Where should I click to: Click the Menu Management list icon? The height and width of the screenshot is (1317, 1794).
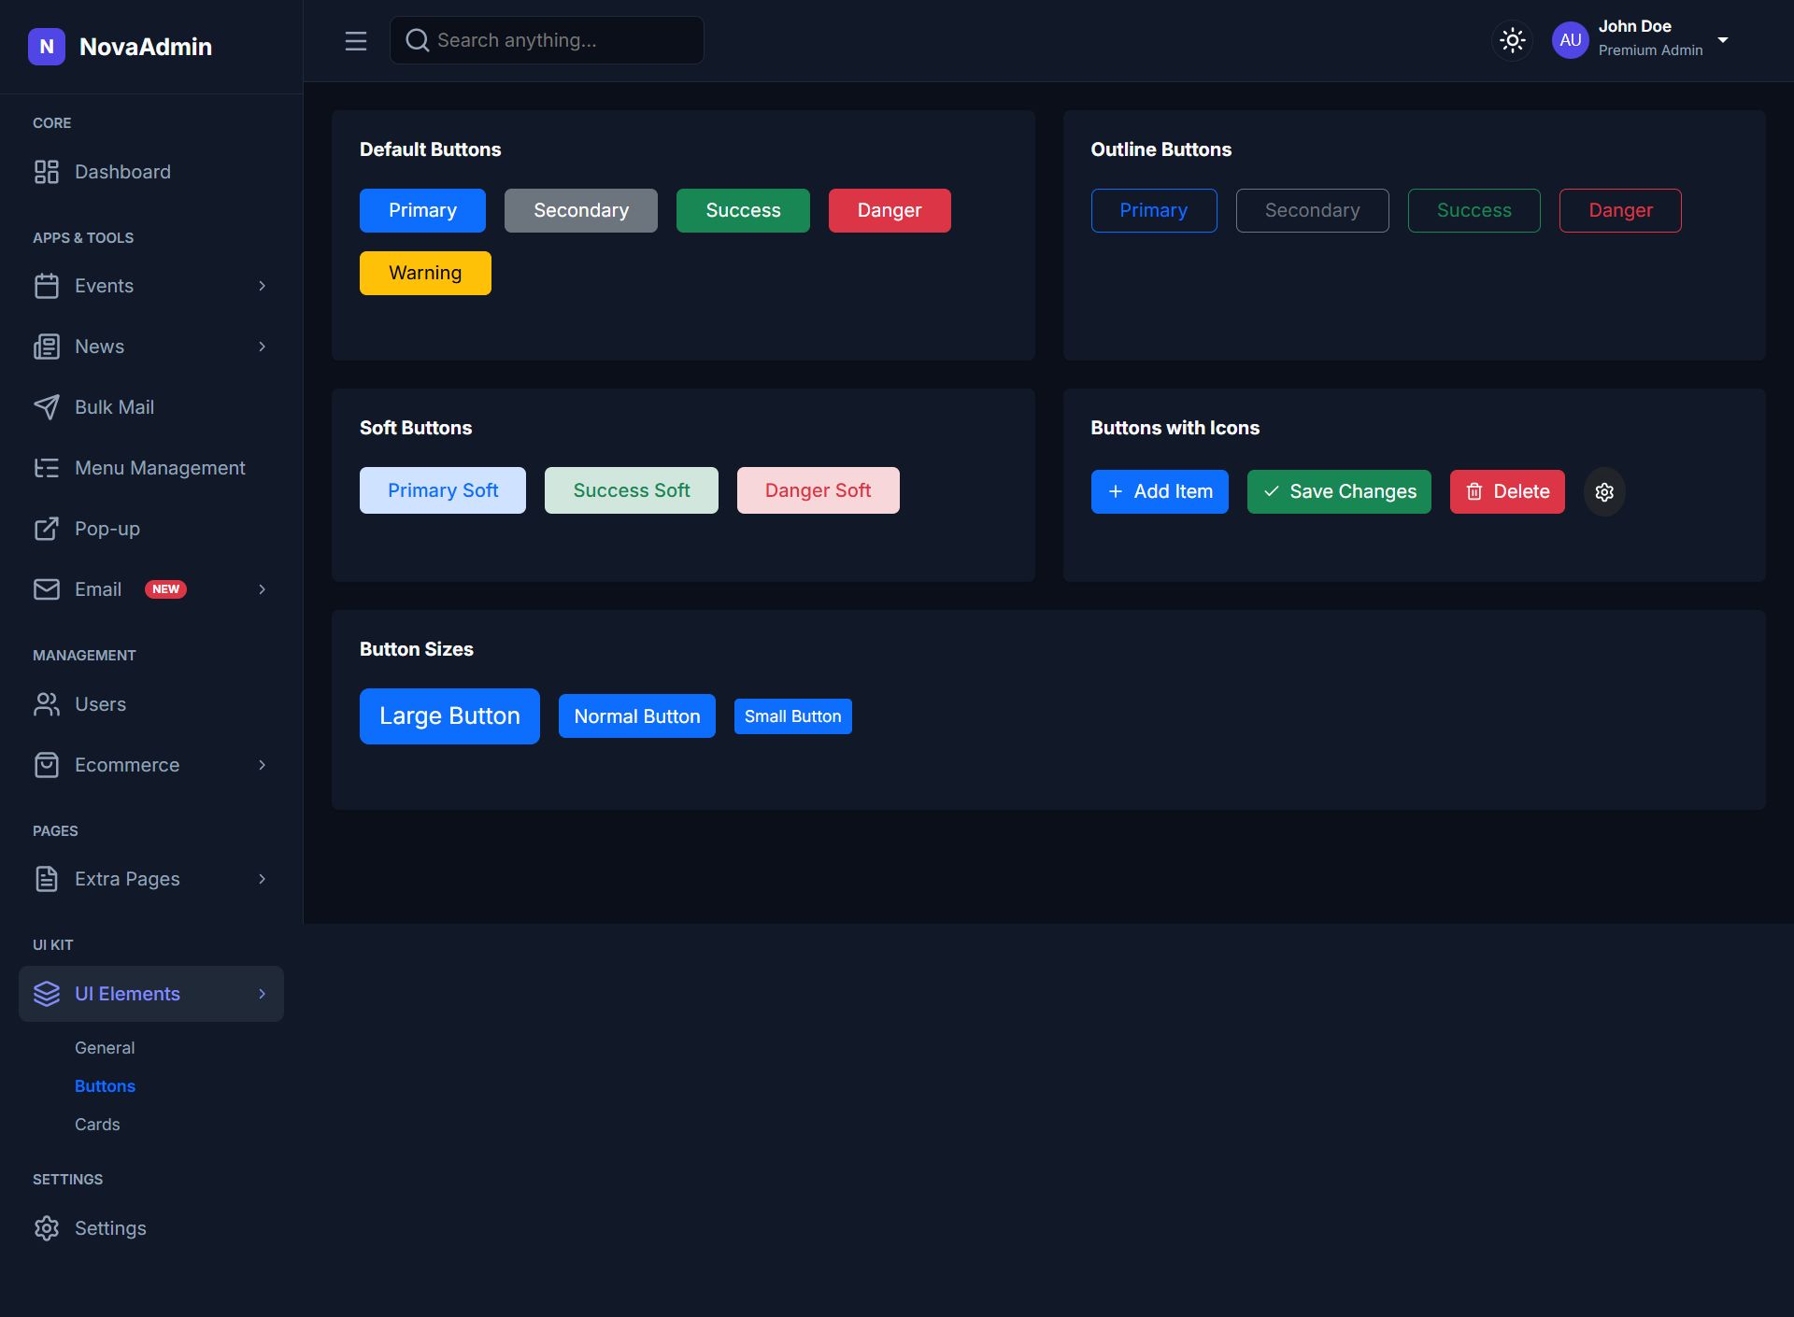(46, 468)
